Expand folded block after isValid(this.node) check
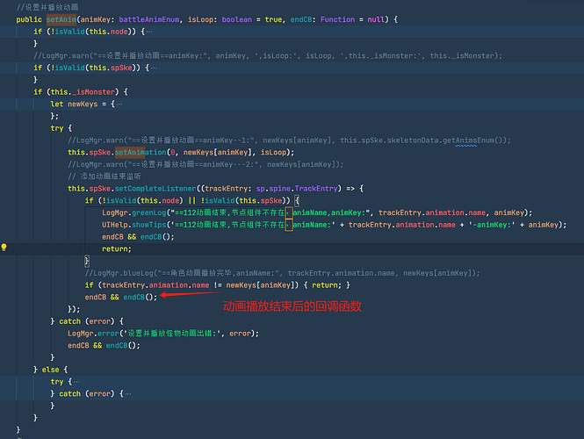 point(149,32)
